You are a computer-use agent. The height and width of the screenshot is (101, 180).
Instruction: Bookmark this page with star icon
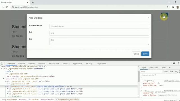(168, 7)
